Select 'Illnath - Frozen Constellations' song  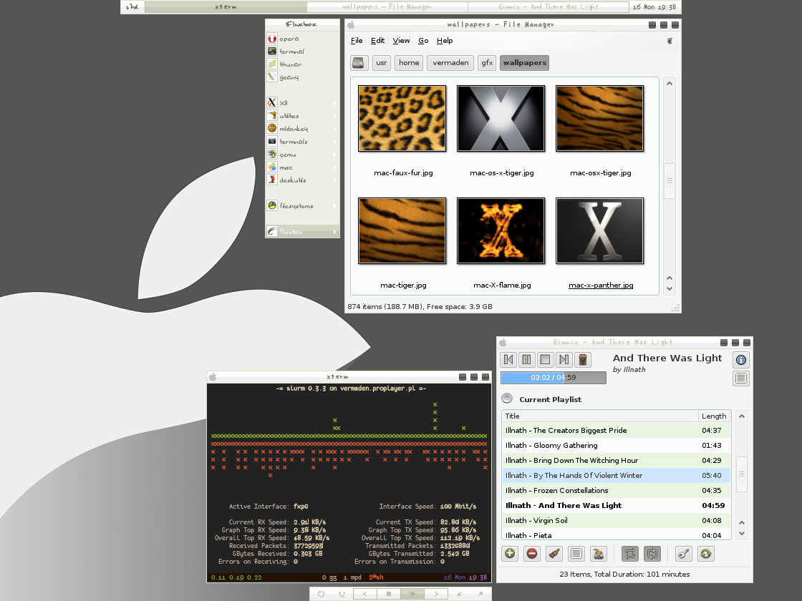(616, 490)
